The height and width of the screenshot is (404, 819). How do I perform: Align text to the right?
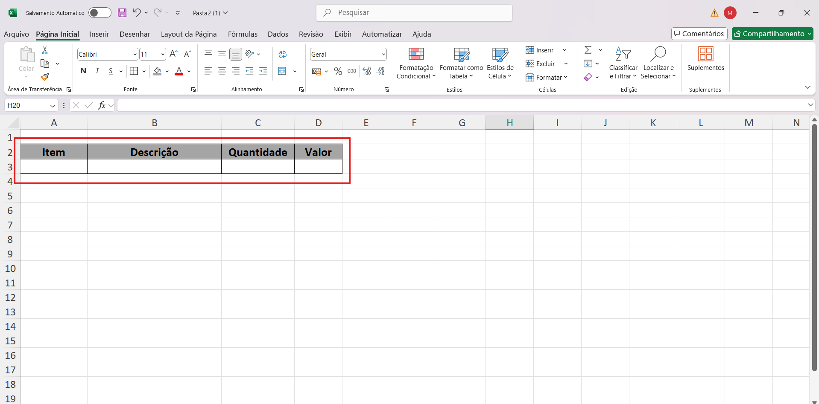coord(236,71)
